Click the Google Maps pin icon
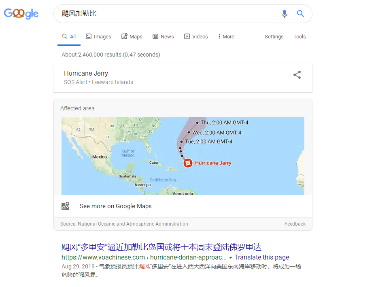This screenshot has width=376, height=287. [x=65, y=206]
